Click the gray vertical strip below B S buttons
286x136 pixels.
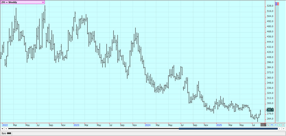click(x=277, y=63)
